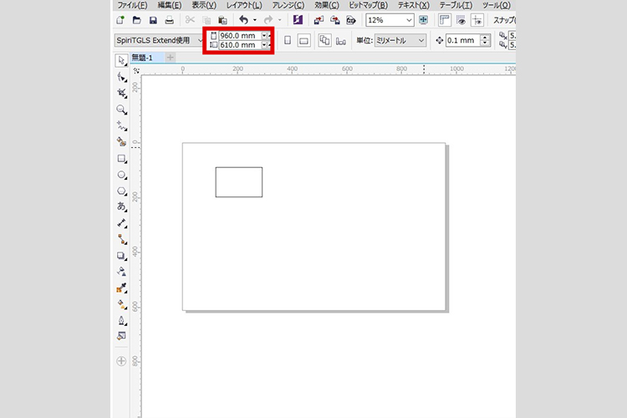Click the Full-screen preview icon
This screenshot has width=627, height=418.
pyautogui.click(x=423, y=20)
